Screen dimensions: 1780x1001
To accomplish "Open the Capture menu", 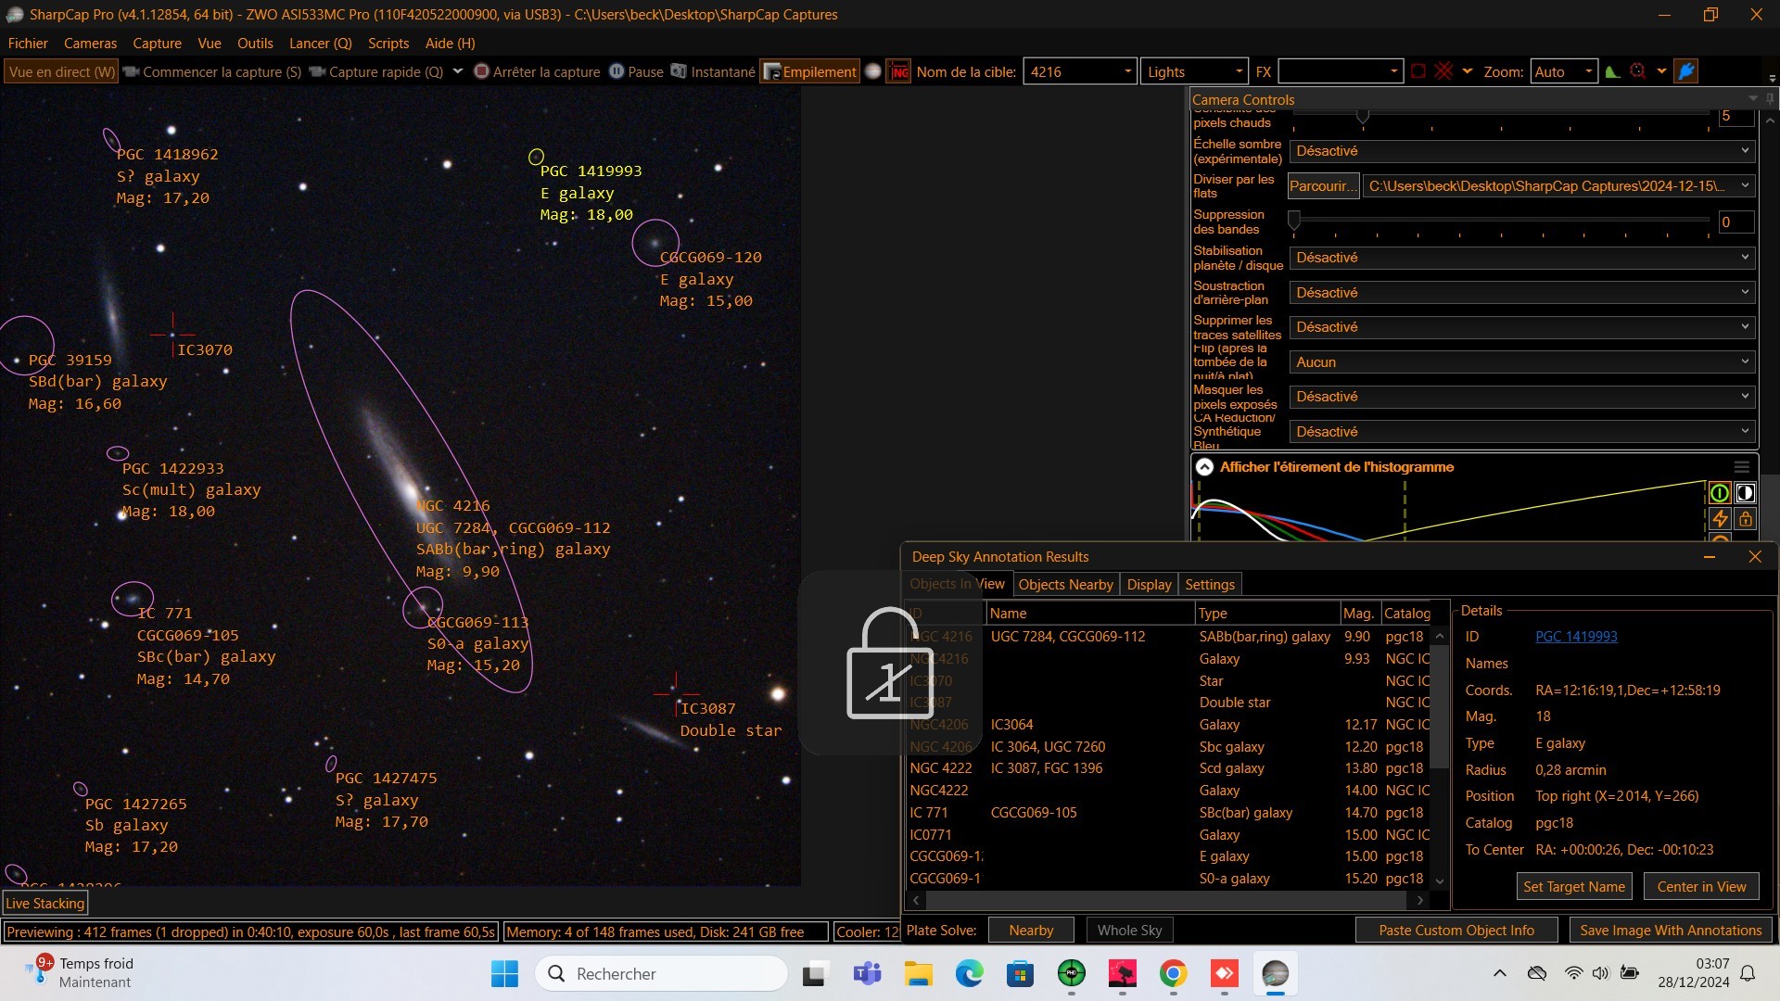I will click(157, 44).
